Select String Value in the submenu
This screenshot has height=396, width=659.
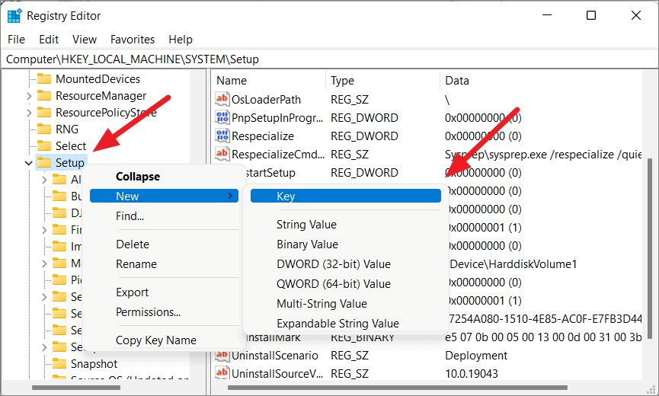[306, 224]
